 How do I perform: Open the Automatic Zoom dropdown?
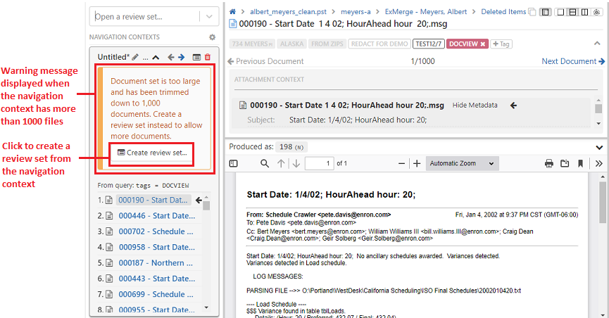point(462,163)
